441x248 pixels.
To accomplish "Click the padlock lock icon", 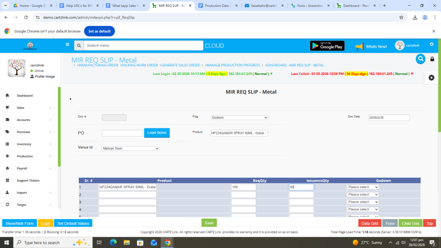I will tap(432, 59).
